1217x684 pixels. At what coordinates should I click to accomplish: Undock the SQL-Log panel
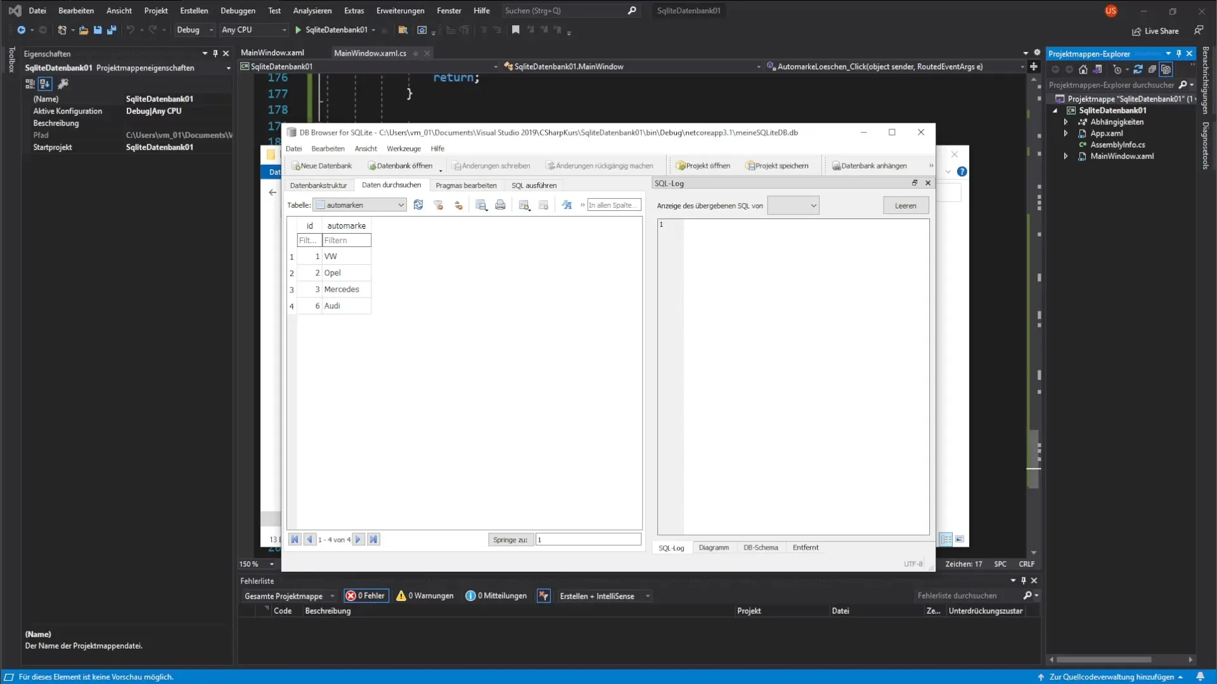915,183
